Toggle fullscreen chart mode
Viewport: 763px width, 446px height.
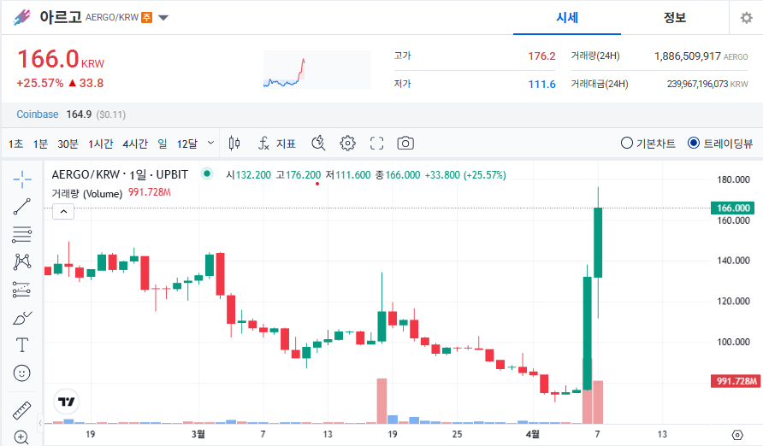[x=376, y=144]
